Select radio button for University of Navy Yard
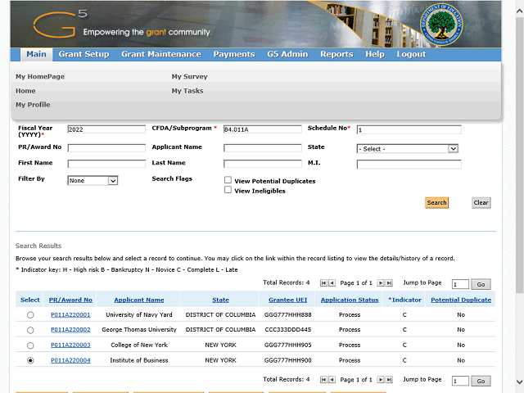This screenshot has width=524, height=393. tap(31, 314)
